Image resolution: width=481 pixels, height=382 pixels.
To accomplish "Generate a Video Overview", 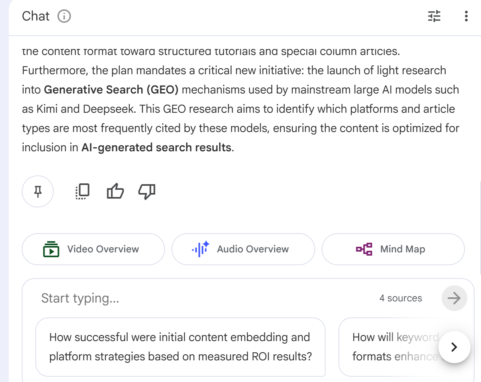I will (93, 249).
